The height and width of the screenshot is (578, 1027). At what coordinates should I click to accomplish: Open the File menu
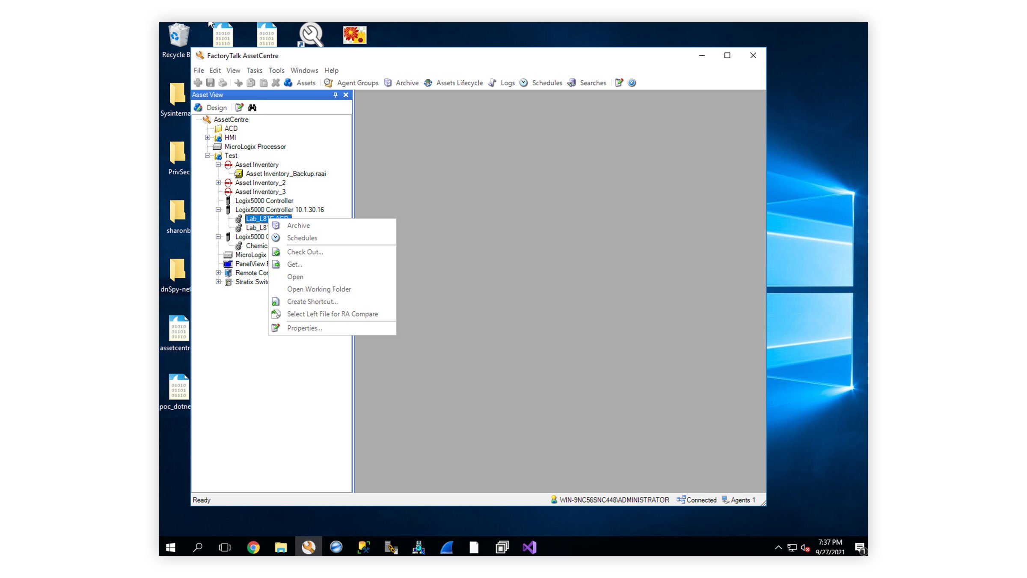click(199, 70)
